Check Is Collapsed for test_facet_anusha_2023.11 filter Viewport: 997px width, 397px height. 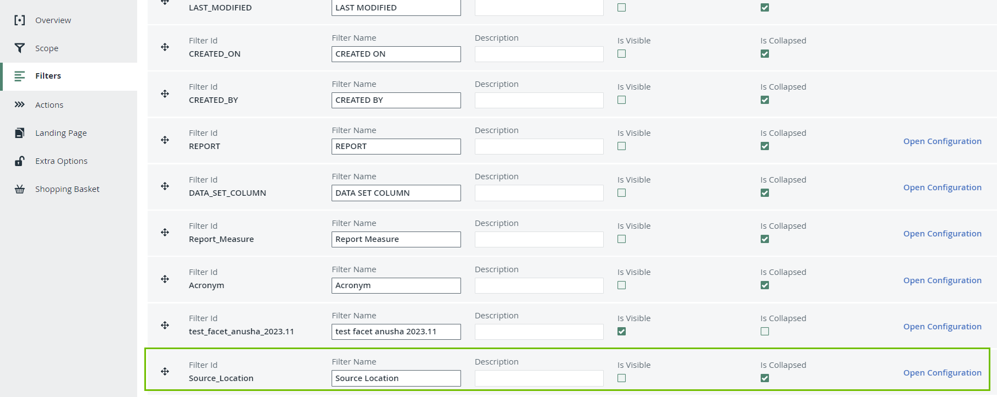[x=765, y=332]
